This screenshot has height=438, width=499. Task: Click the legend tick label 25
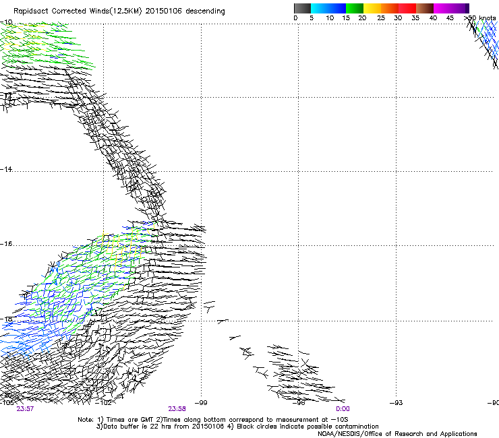coord(381,18)
